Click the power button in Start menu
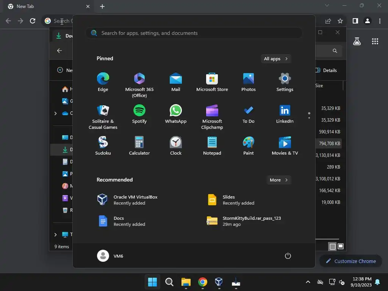Image resolution: width=388 pixels, height=291 pixels. tap(288, 256)
